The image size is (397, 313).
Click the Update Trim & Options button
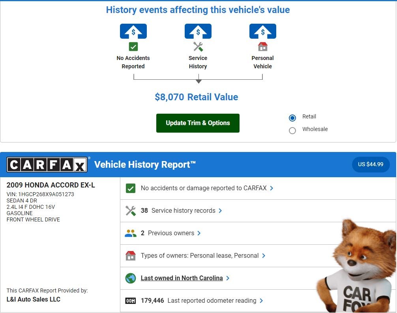pyautogui.click(x=198, y=123)
